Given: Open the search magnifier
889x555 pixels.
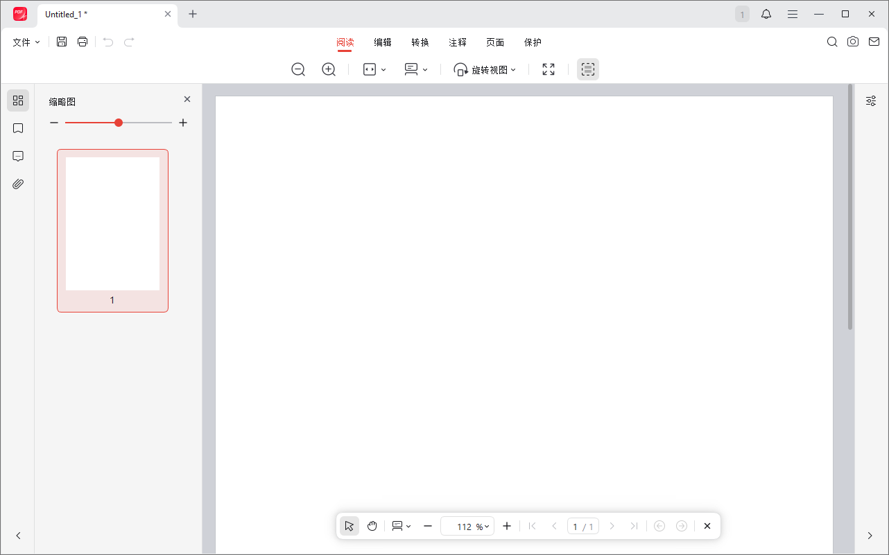Looking at the screenshot, I should (832, 42).
